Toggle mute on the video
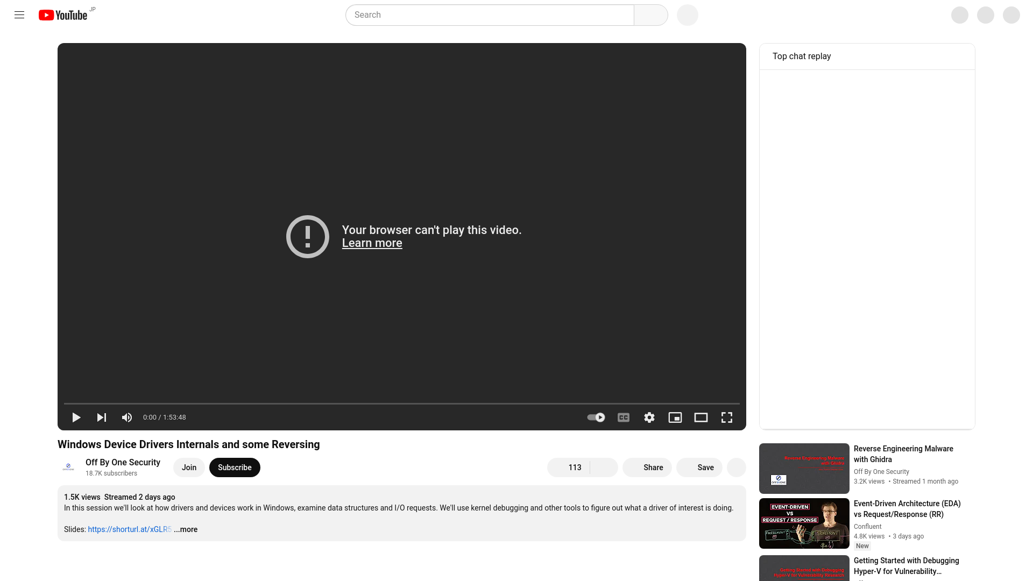The width and height of the screenshot is (1033, 581). [127, 417]
